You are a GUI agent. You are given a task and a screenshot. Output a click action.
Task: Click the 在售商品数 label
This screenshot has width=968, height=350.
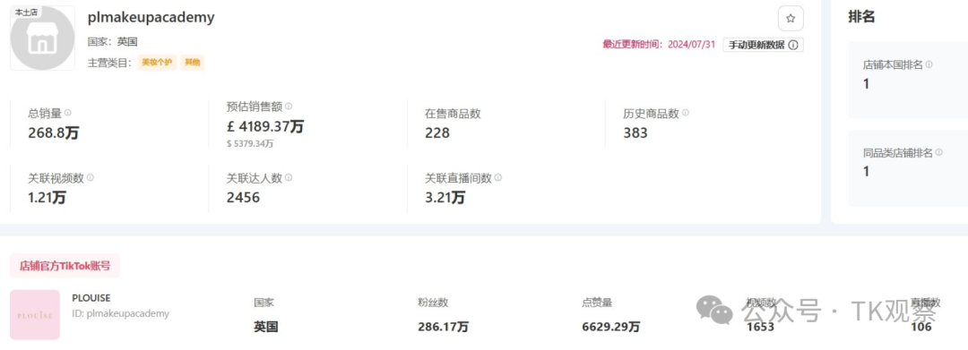coord(453,114)
